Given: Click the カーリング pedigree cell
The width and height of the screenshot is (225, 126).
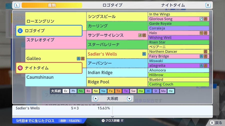Looking at the screenshot, I should pyautogui.click(x=117, y=26).
